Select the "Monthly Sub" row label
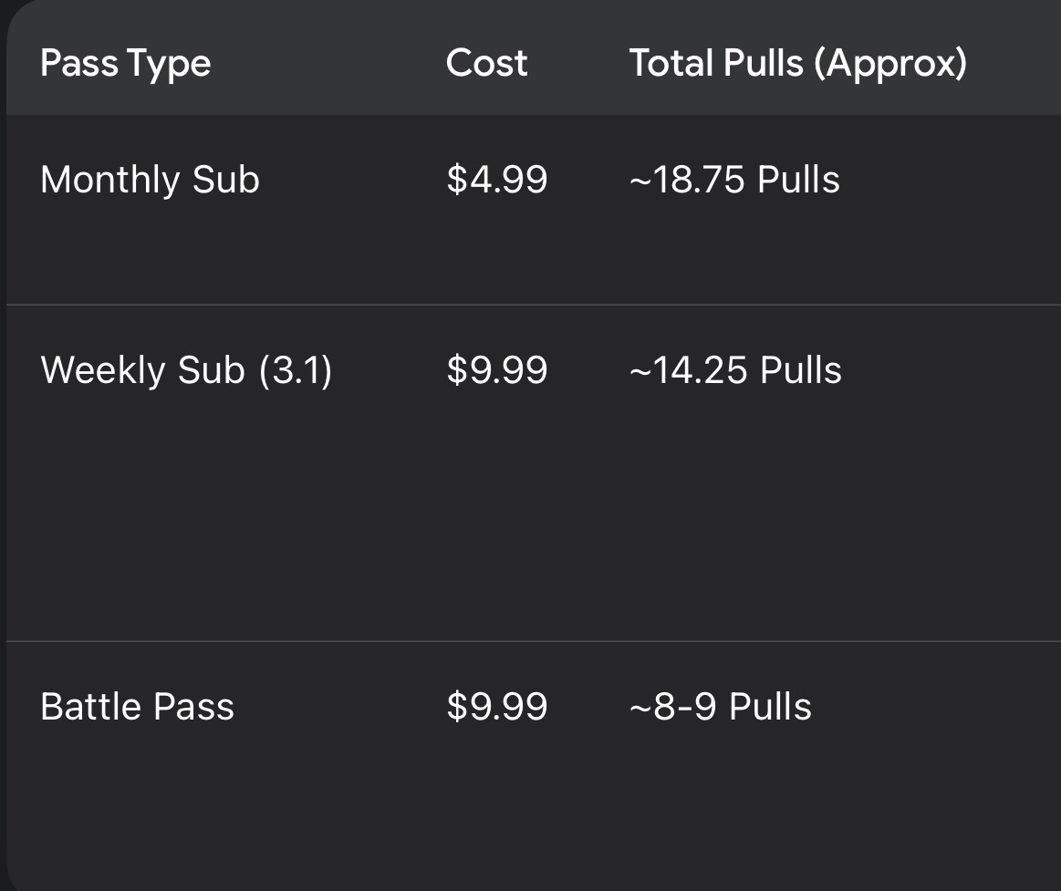Image resolution: width=1061 pixels, height=891 pixels. (150, 180)
